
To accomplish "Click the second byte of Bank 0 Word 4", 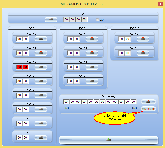I will (25, 95).
